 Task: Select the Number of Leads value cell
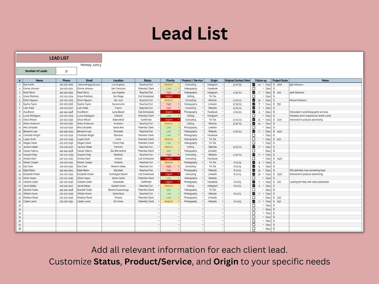[66, 71]
